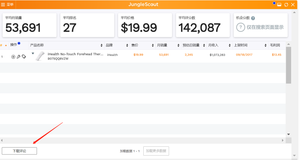Screen dimensions: 300x160
Task: Expand the iHealth product row triangle
Action: click(x=33, y=54)
